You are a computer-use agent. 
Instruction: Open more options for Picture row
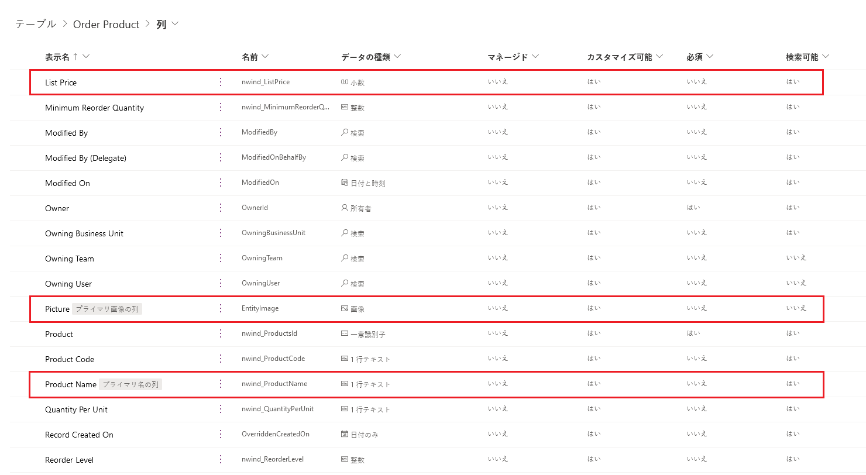tap(221, 308)
